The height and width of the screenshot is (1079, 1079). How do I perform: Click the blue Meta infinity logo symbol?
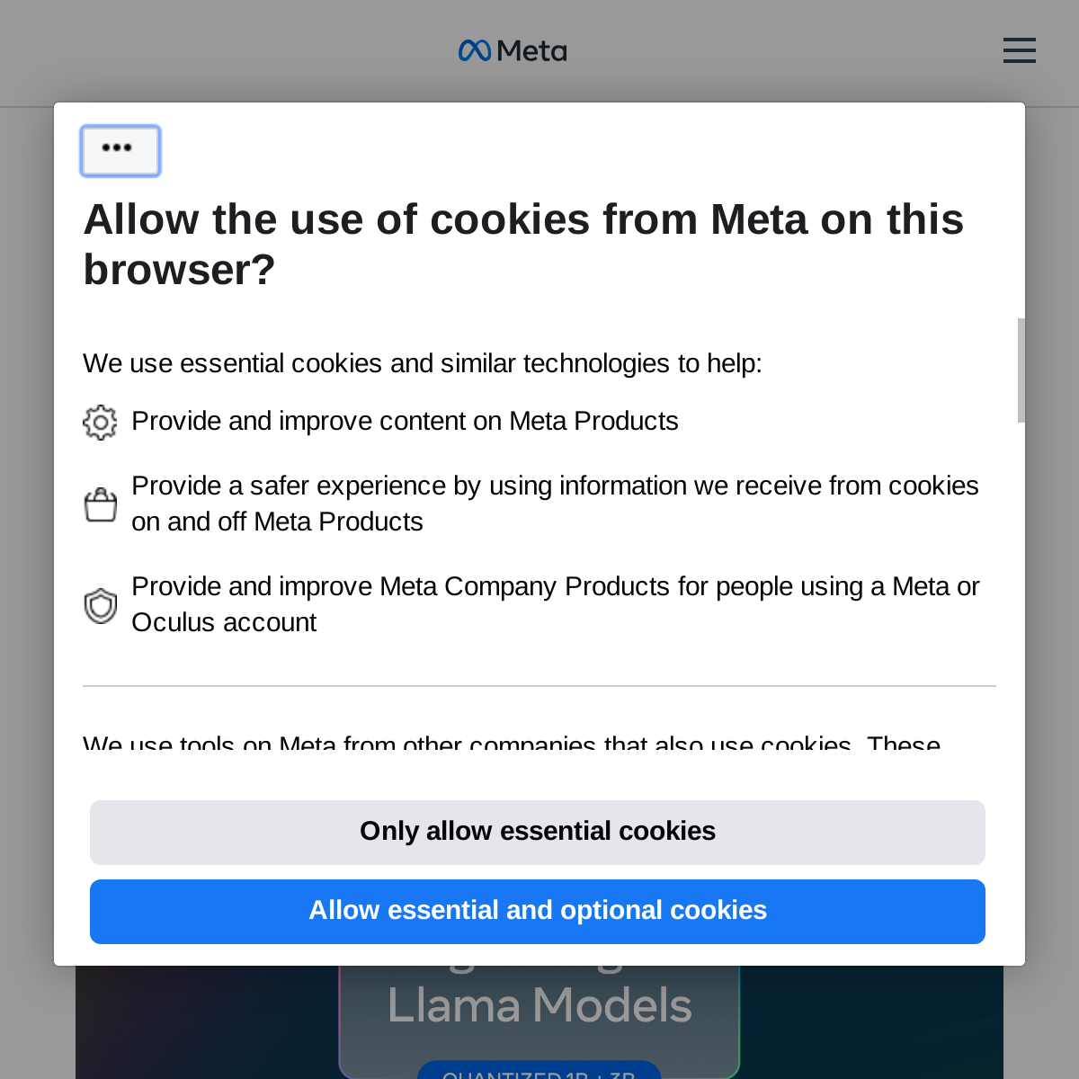474,50
